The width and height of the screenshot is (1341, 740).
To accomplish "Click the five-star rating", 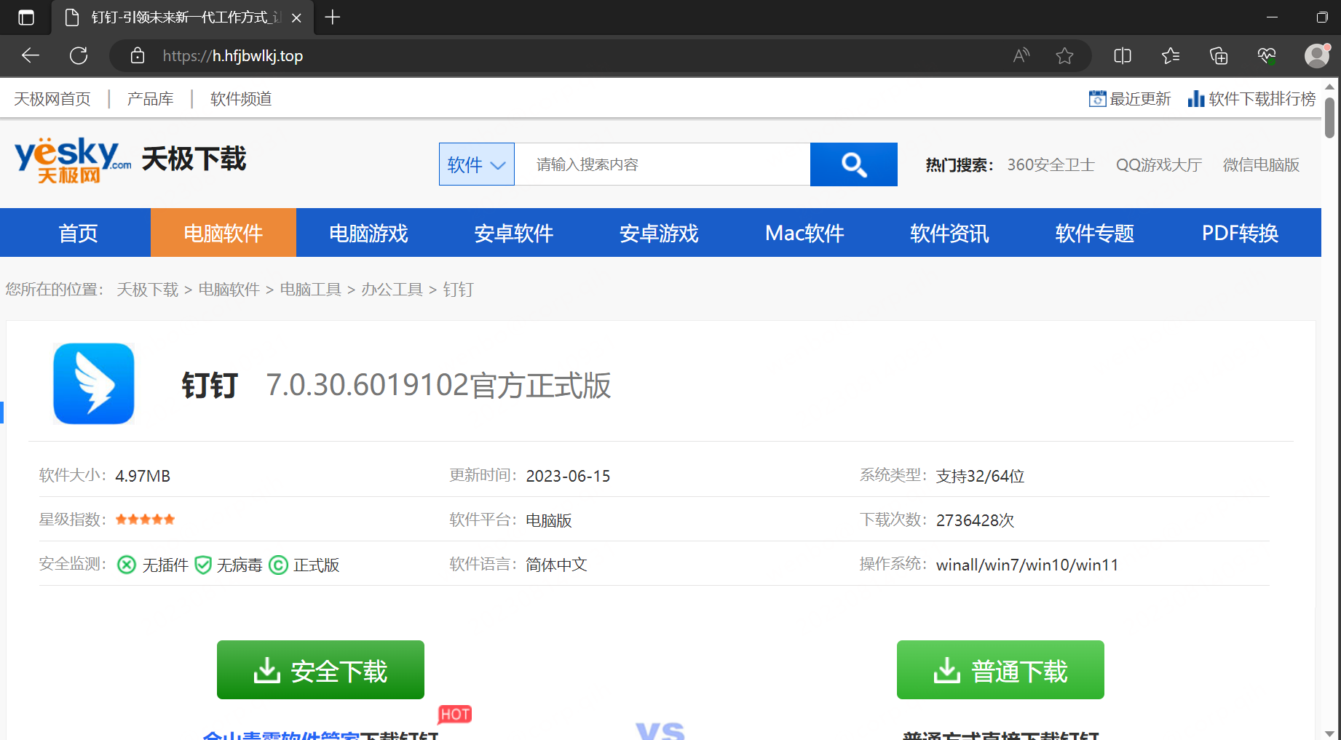I will (x=145, y=520).
